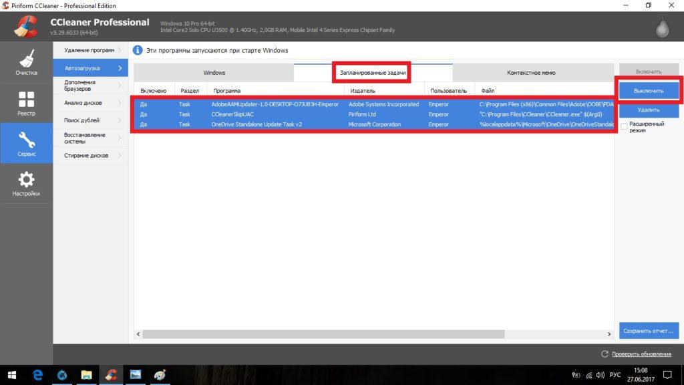Image resolution: width=684 pixels, height=385 pixels.
Task: Open Анализ дисков item
Action: point(90,103)
